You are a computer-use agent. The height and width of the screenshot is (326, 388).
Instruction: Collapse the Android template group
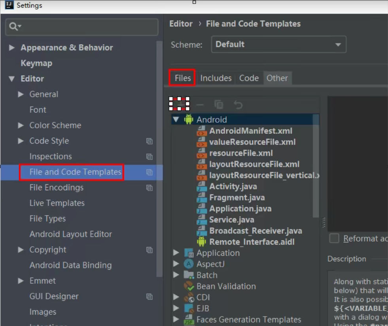176,120
